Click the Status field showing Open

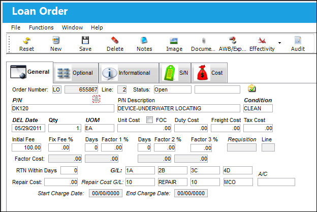click(173, 89)
